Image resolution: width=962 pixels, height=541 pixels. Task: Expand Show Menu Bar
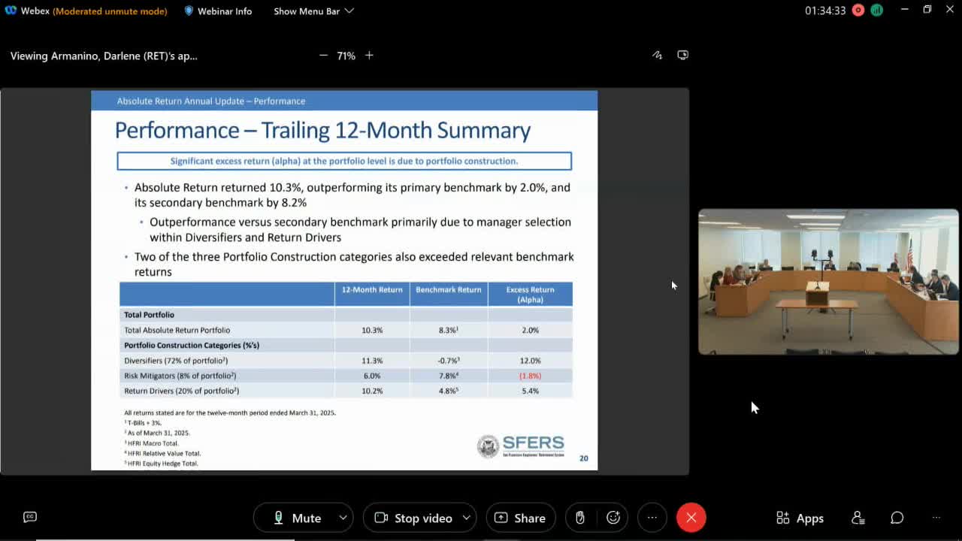click(x=313, y=11)
